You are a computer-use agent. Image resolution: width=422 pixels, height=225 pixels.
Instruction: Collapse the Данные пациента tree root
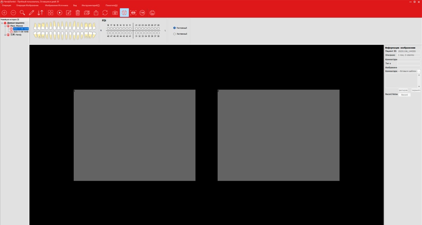[2, 23]
